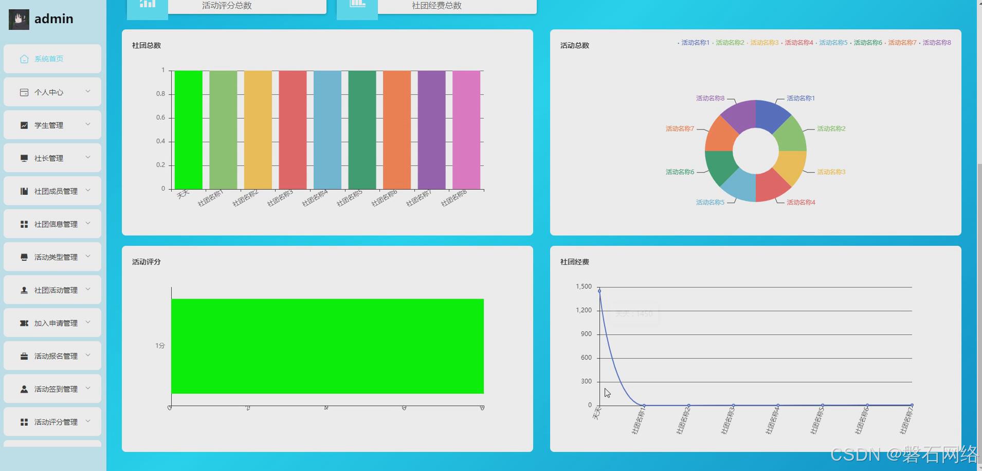This screenshot has width=982, height=471.
Task: Open the 学生管理 menu
Action: click(52, 125)
